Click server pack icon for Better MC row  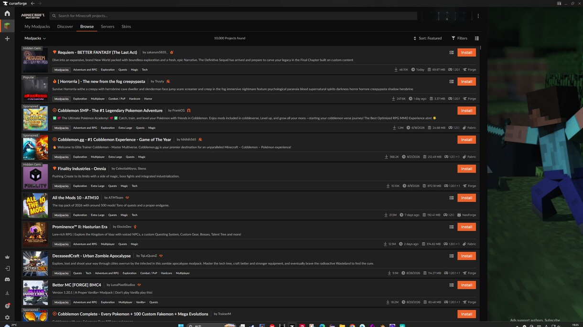451,285
